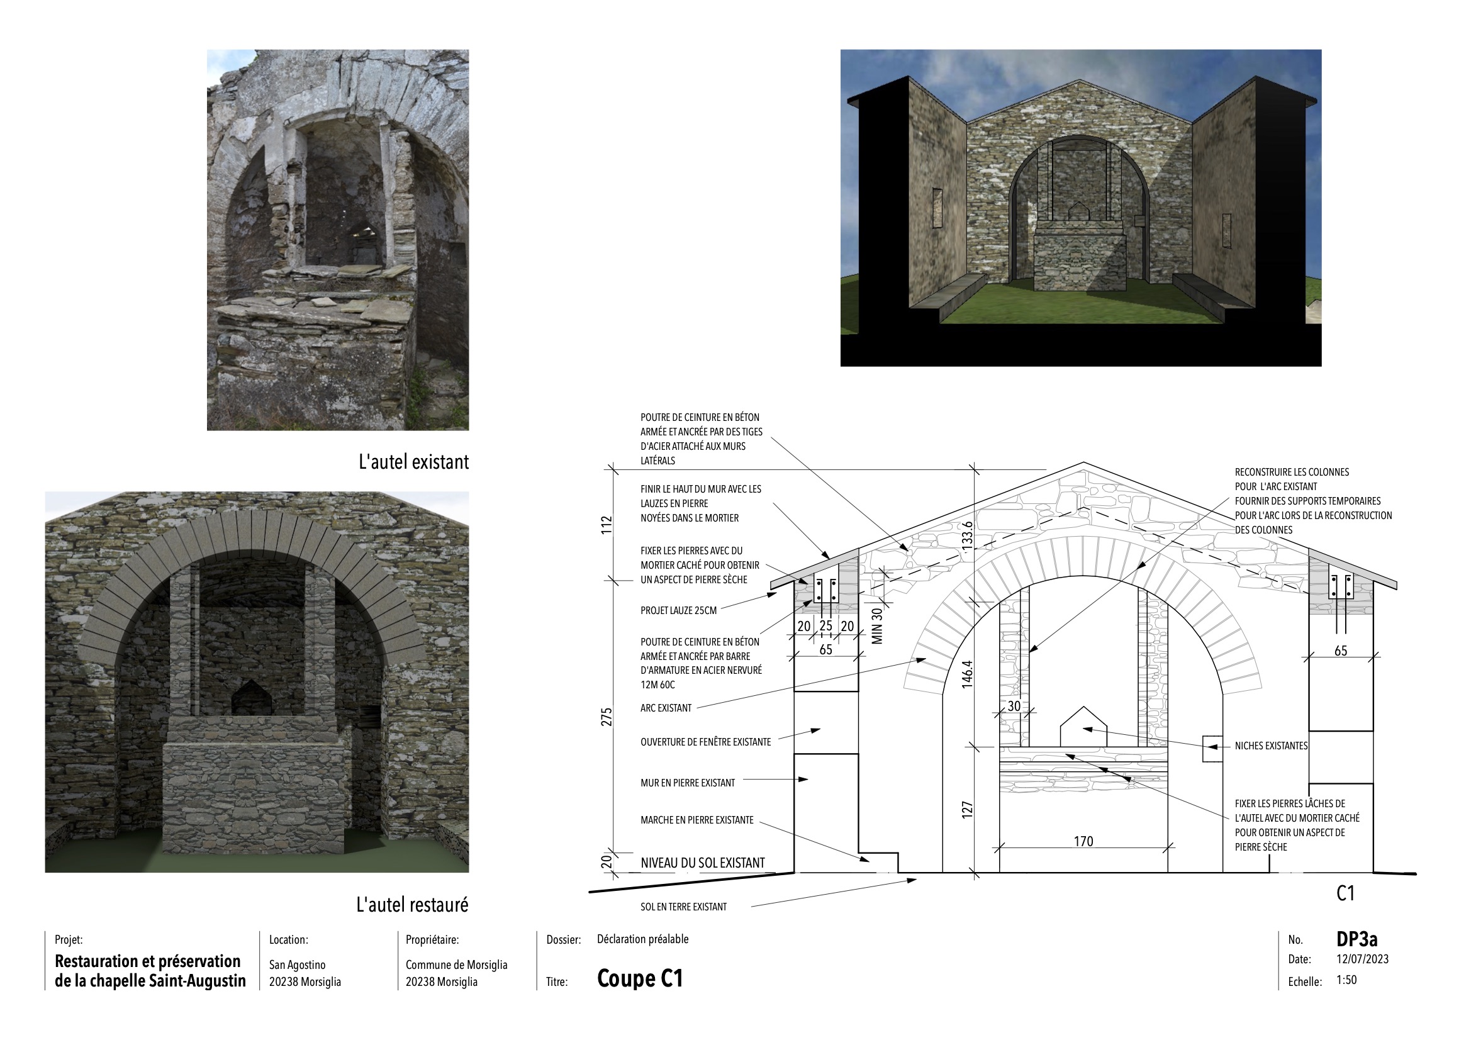
Task: Click the 'NIVEAU DU SOL EXISTANT' label
Action: coord(702,863)
